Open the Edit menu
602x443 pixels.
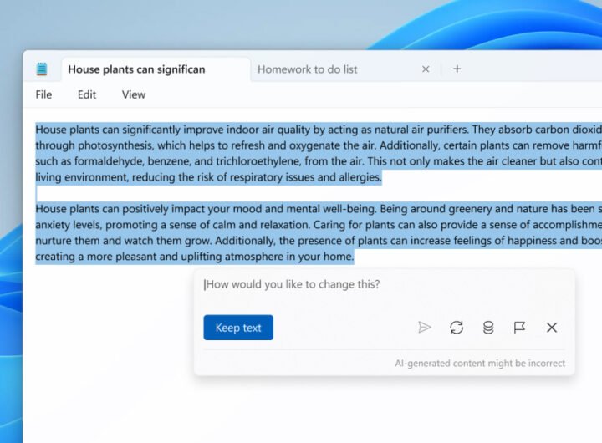(x=87, y=94)
